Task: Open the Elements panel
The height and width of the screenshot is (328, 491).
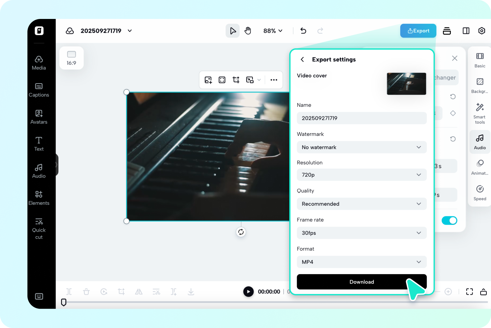Action: point(39,198)
